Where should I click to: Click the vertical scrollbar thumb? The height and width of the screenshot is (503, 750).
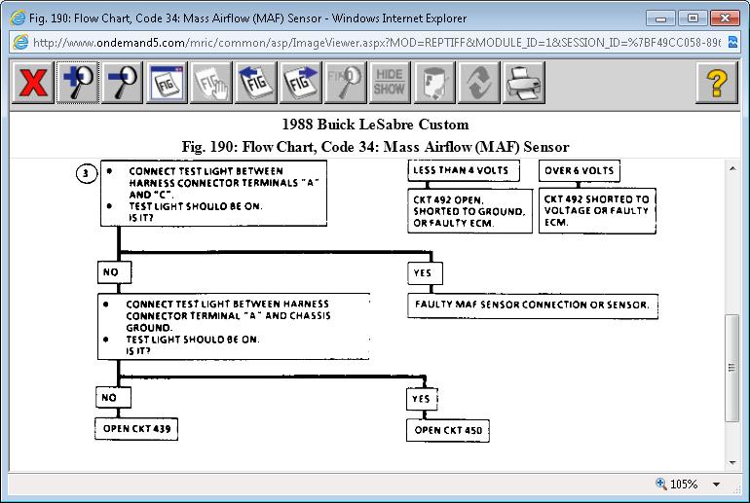(732, 368)
